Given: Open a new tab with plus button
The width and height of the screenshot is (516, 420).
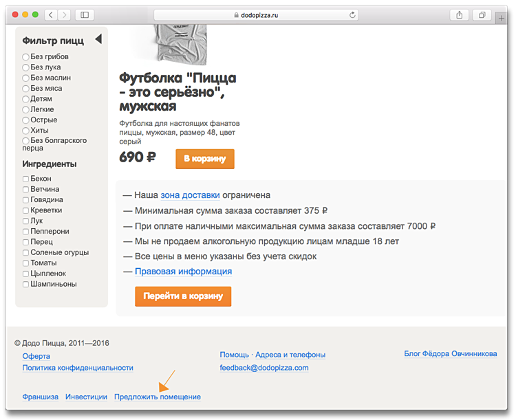Looking at the screenshot, I should [x=501, y=18].
